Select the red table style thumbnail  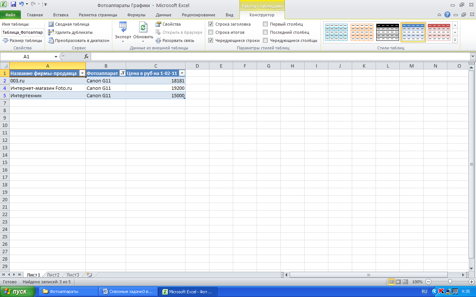point(439,32)
